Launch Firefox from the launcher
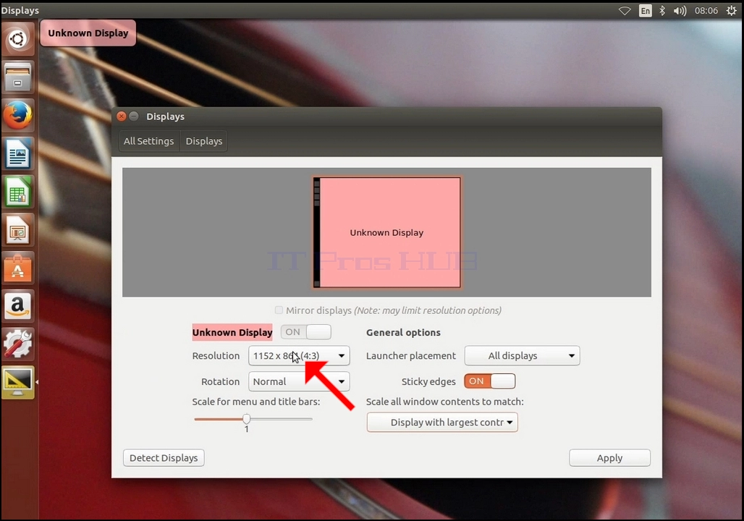The height and width of the screenshot is (521, 744). (17, 115)
